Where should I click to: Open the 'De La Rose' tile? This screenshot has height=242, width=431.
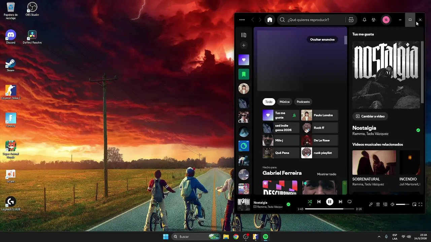click(x=320, y=140)
